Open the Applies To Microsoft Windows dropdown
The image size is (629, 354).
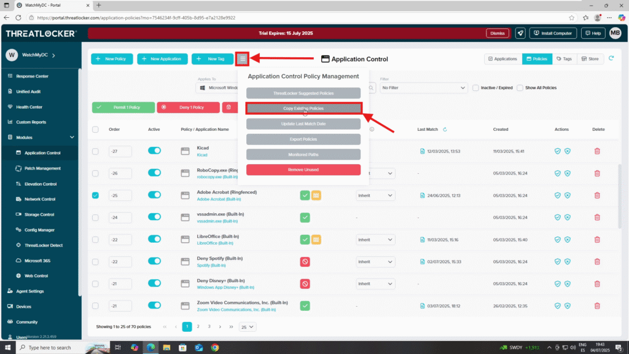(217, 88)
